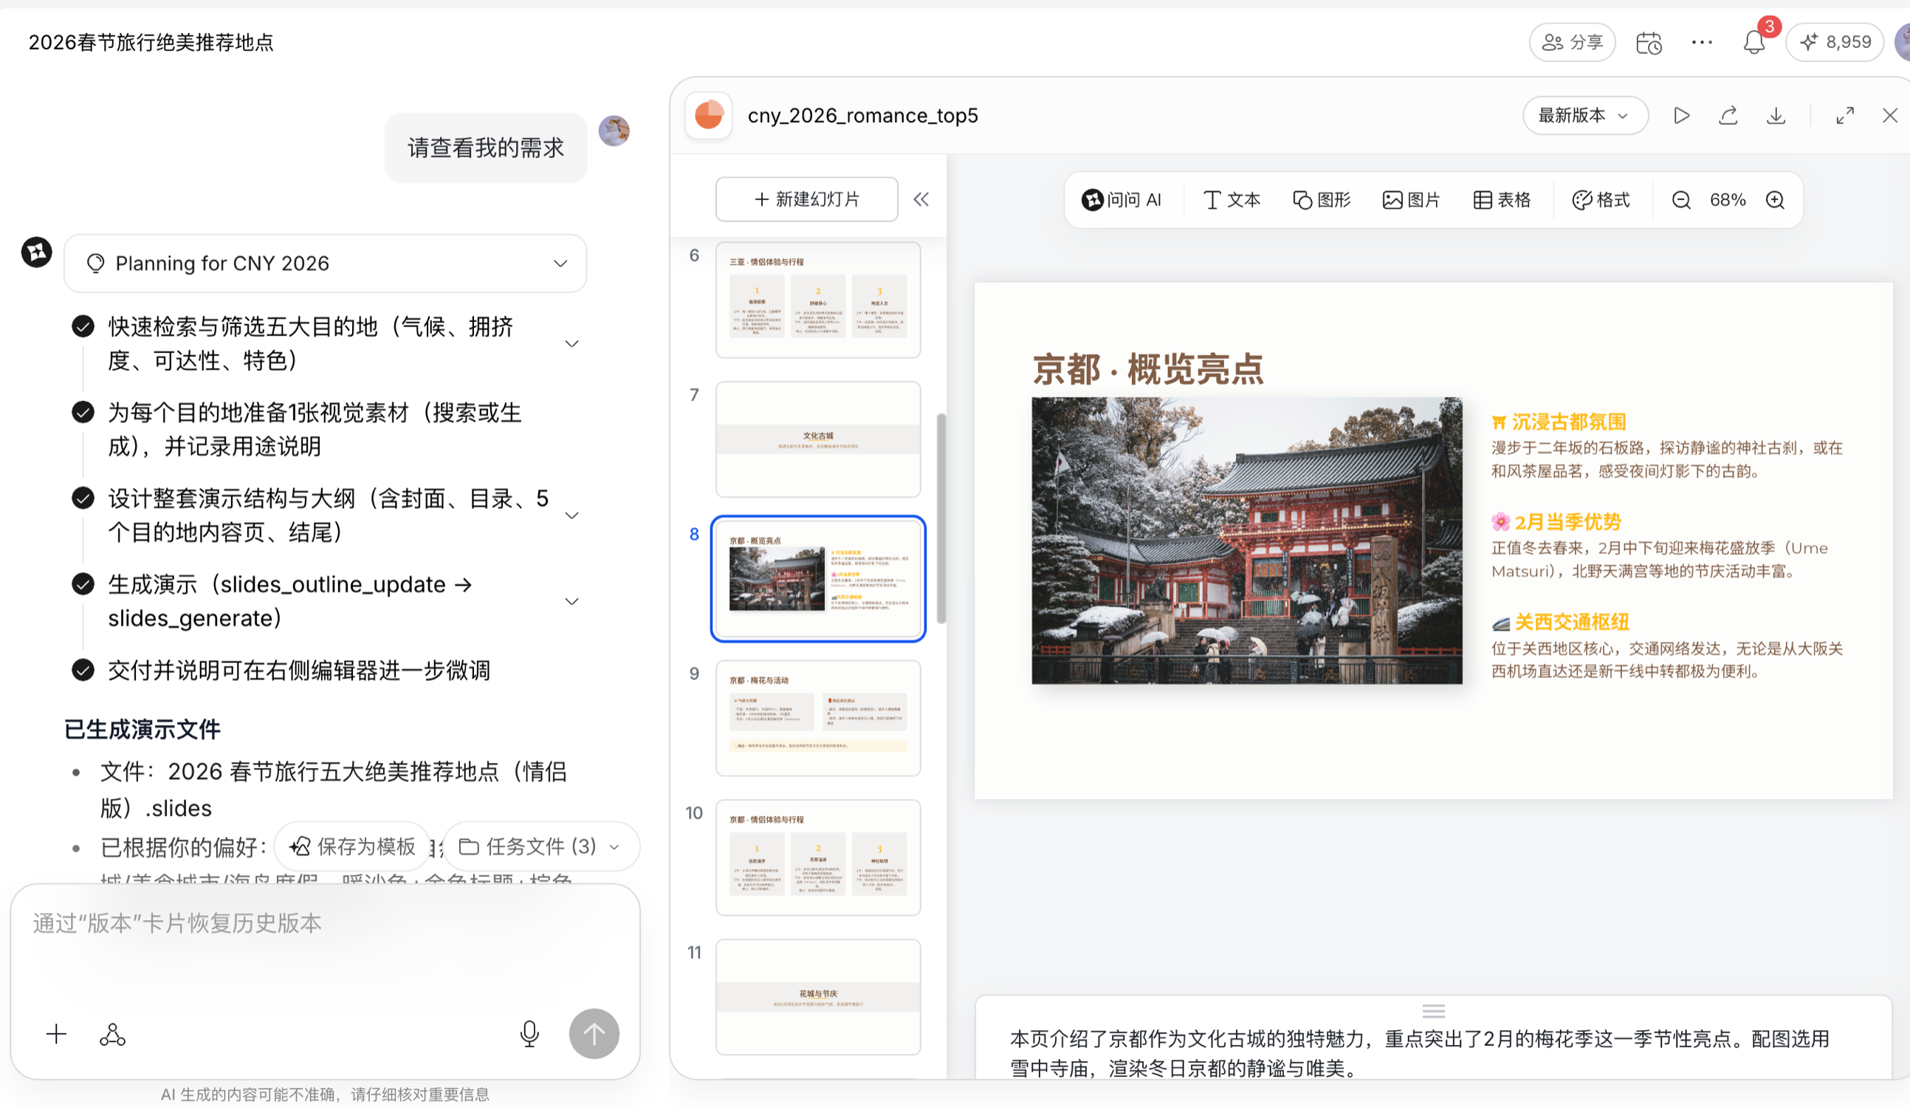Collapse the slide thumbnail panel
The image size is (1910, 1107).
[x=921, y=199]
